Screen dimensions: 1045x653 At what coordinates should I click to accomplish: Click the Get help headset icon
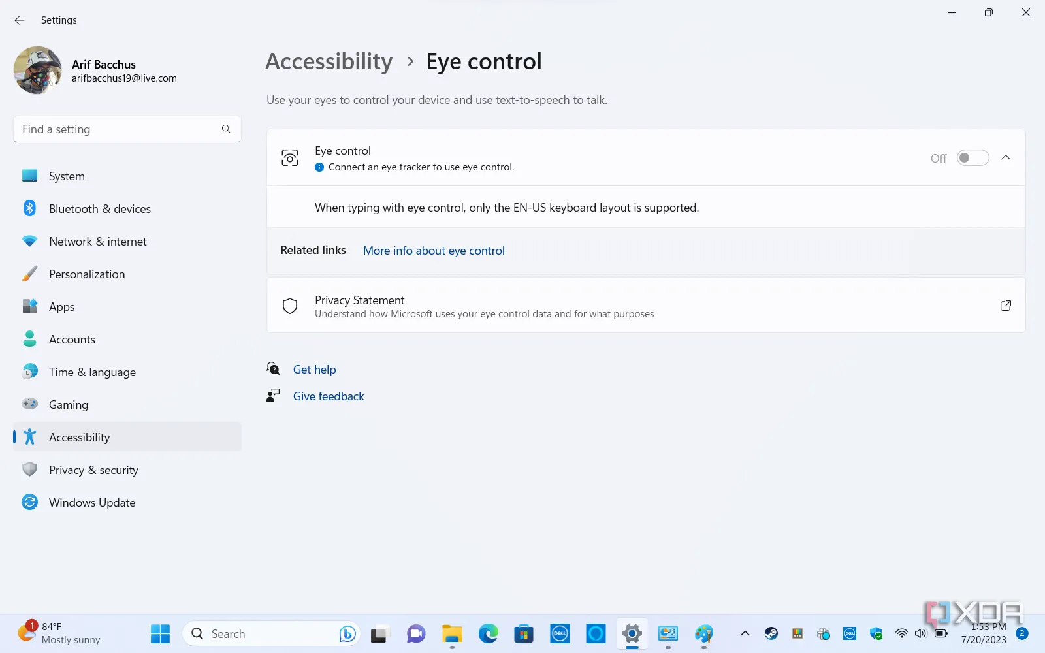click(x=272, y=368)
